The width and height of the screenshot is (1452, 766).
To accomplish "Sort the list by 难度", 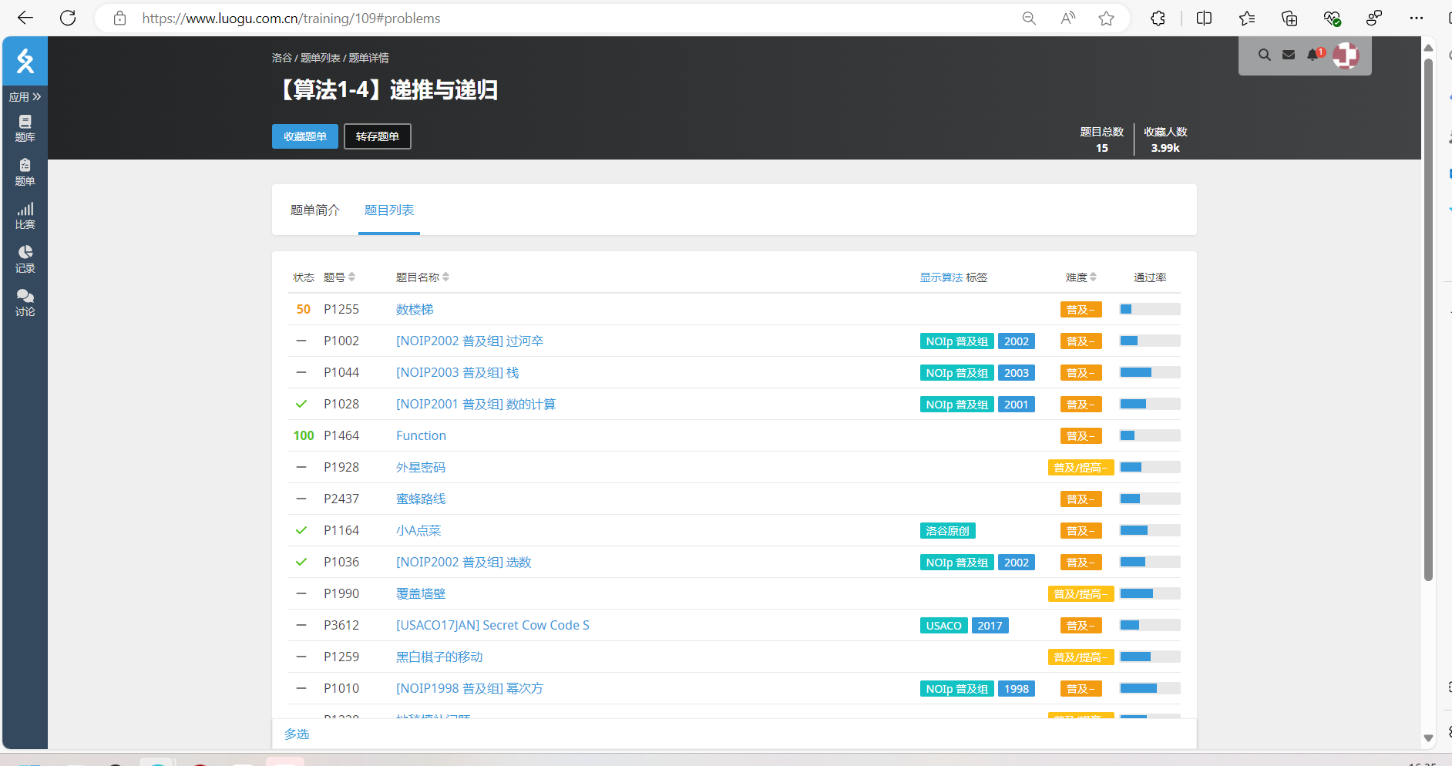I will coord(1081,277).
